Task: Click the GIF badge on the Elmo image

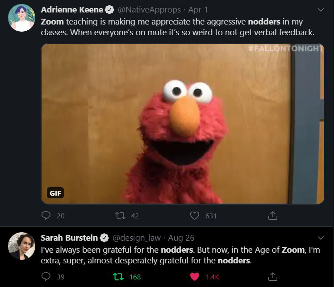Action: click(x=55, y=193)
